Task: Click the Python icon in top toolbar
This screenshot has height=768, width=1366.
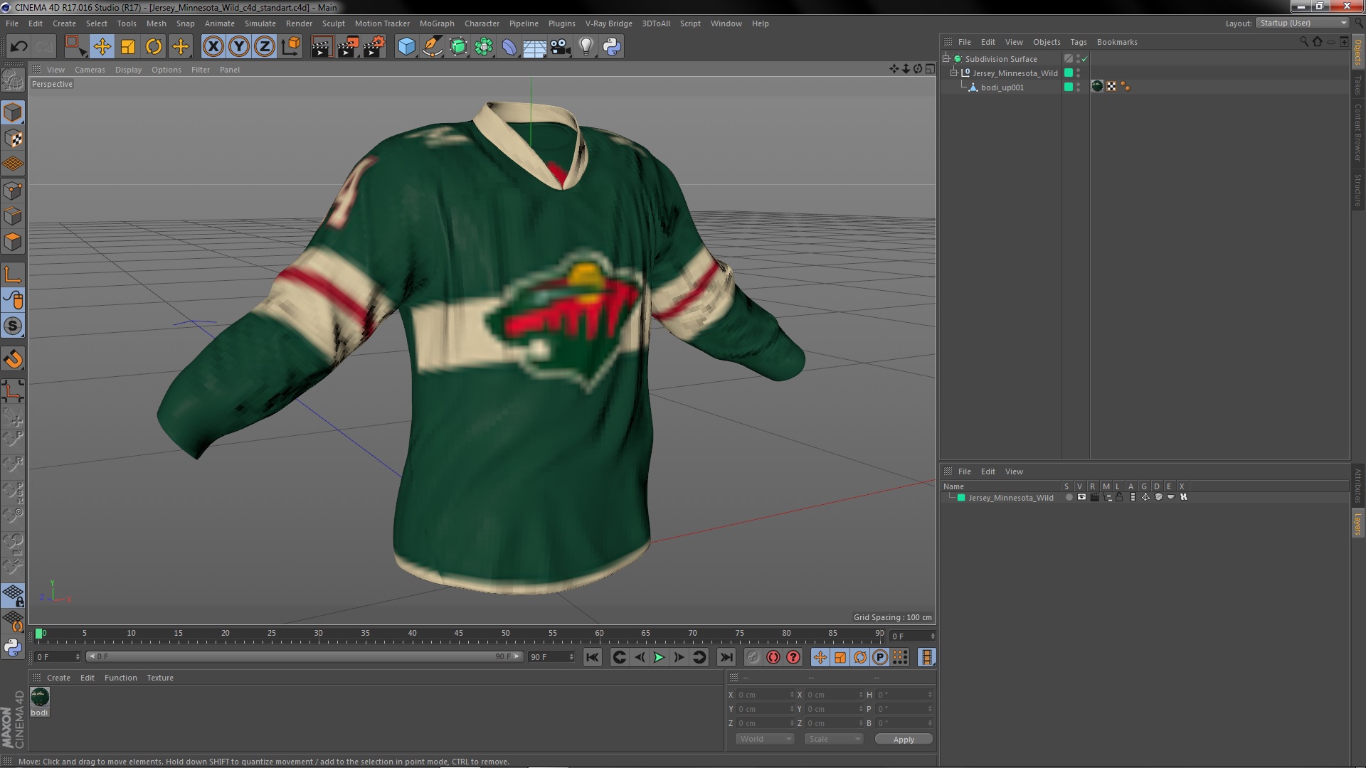Action: (612, 47)
